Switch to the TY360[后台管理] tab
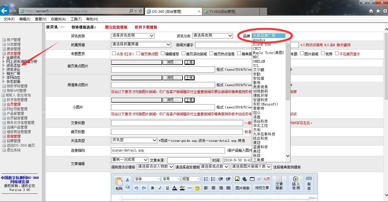The width and height of the screenshot is (388, 202). tap(231, 11)
